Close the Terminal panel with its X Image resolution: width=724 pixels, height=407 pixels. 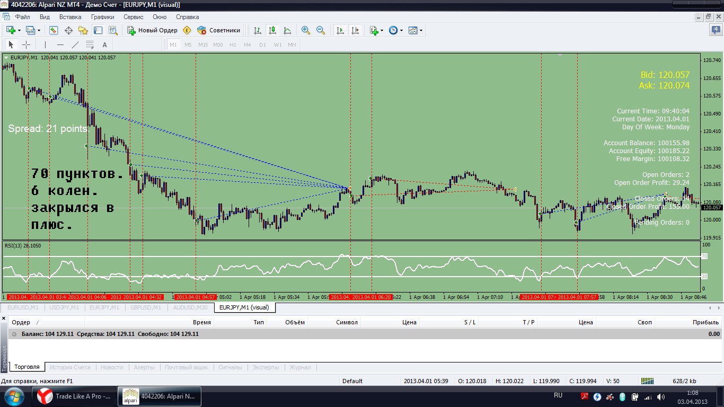tap(4, 318)
